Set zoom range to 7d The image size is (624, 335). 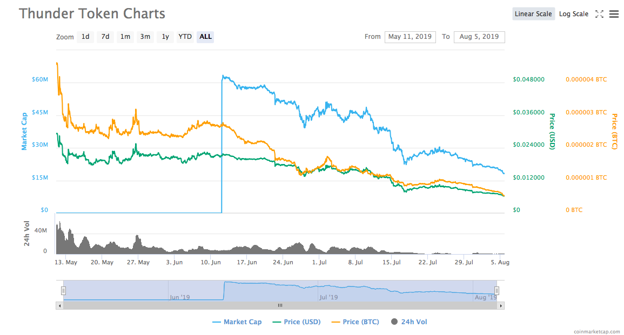point(105,37)
